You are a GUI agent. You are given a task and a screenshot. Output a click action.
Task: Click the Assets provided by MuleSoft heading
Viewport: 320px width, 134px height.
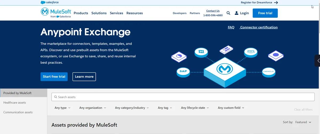point(84,125)
